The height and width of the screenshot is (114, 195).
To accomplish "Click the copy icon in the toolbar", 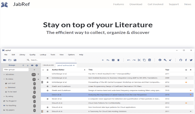I will (144, 60).
